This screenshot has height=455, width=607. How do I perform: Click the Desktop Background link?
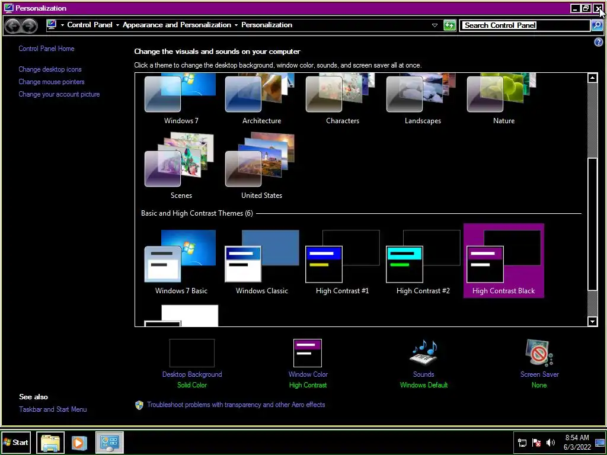[192, 374]
